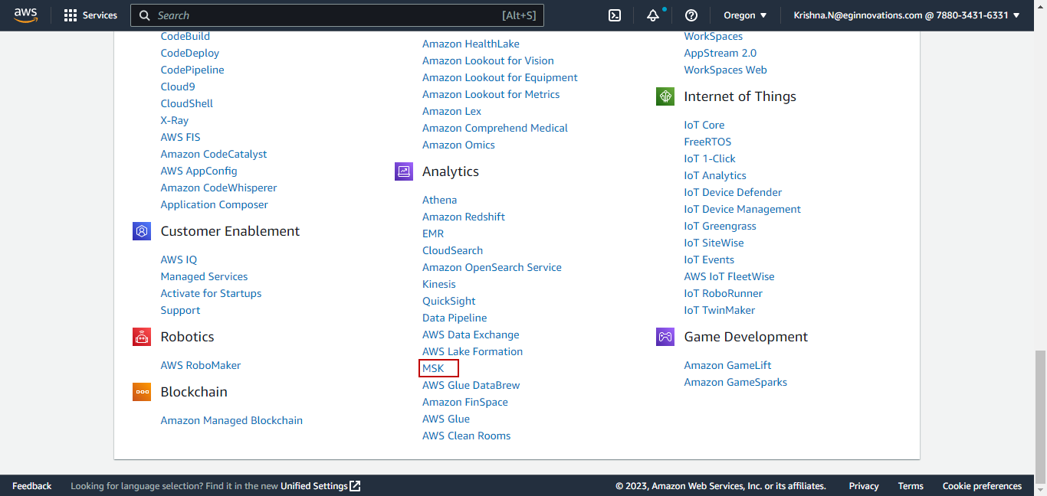Screen dimensions: 1047x496
Task: Open IoT Device Defender link
Action: [x=734, y=192]
